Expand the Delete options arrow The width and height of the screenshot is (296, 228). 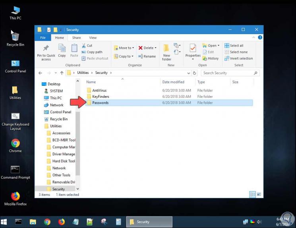coord(156,48)
